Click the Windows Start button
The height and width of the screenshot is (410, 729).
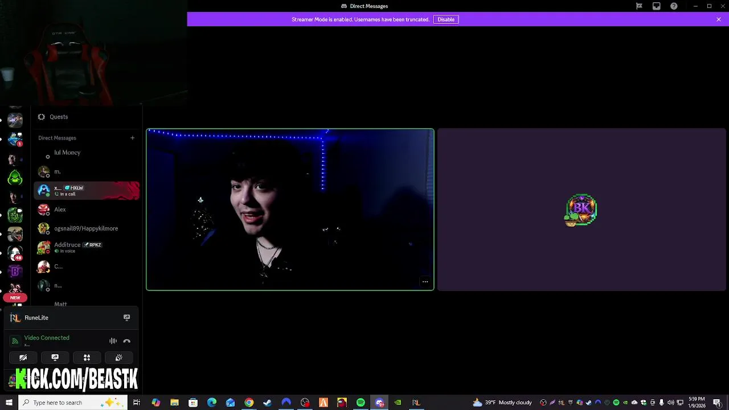9,403
